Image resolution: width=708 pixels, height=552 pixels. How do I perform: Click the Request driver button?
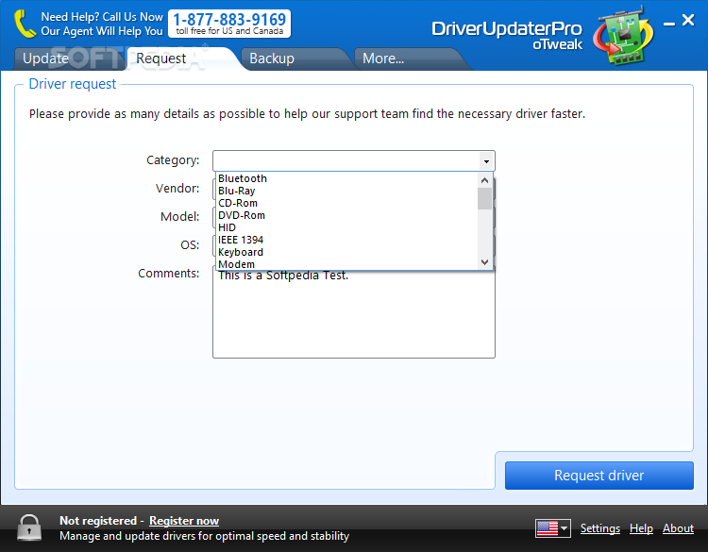[599, 476]
